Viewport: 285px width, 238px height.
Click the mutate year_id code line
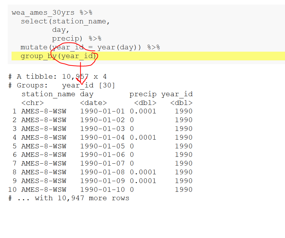(90, 47)
